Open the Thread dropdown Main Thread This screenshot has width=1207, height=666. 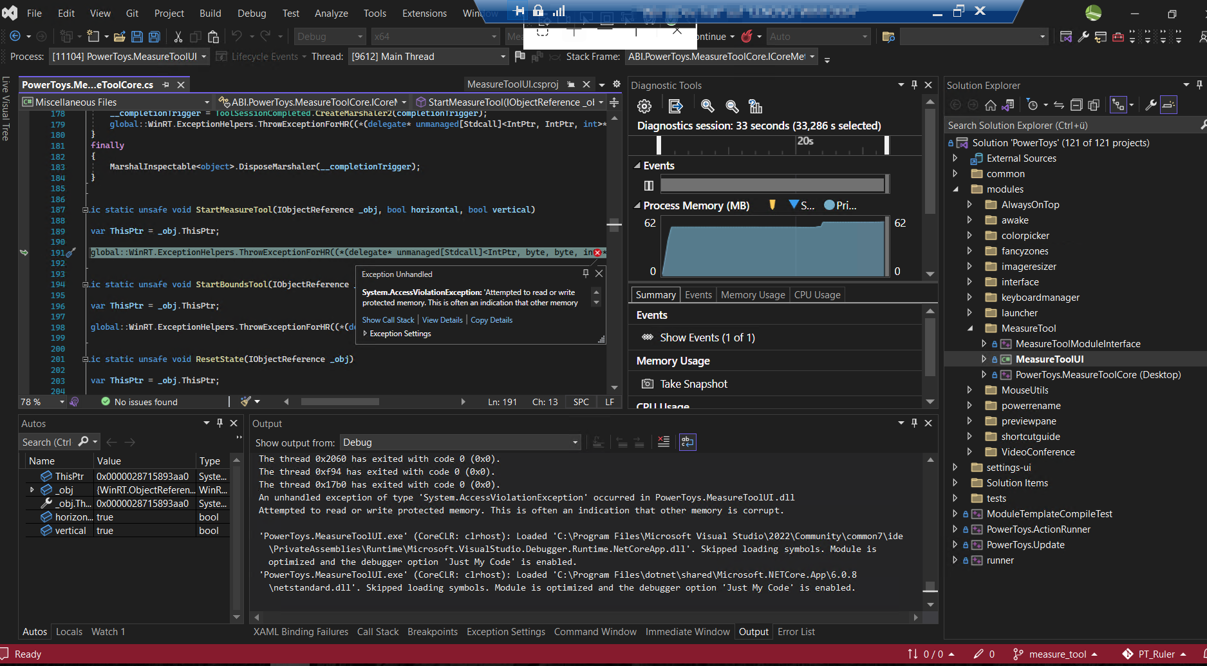tap(428, 57)
